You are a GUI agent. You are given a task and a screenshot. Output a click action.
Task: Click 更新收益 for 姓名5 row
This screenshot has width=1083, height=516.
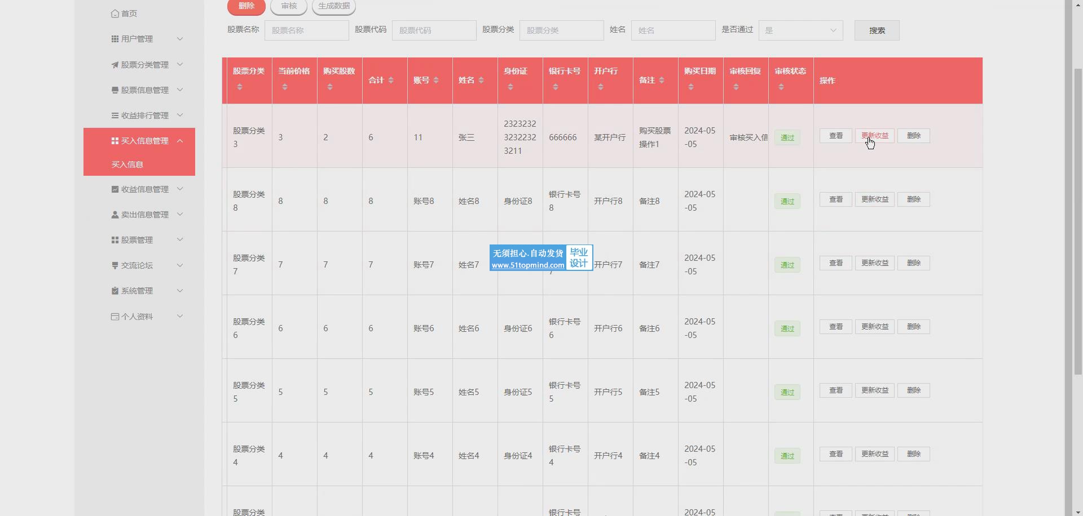[875, 390]
